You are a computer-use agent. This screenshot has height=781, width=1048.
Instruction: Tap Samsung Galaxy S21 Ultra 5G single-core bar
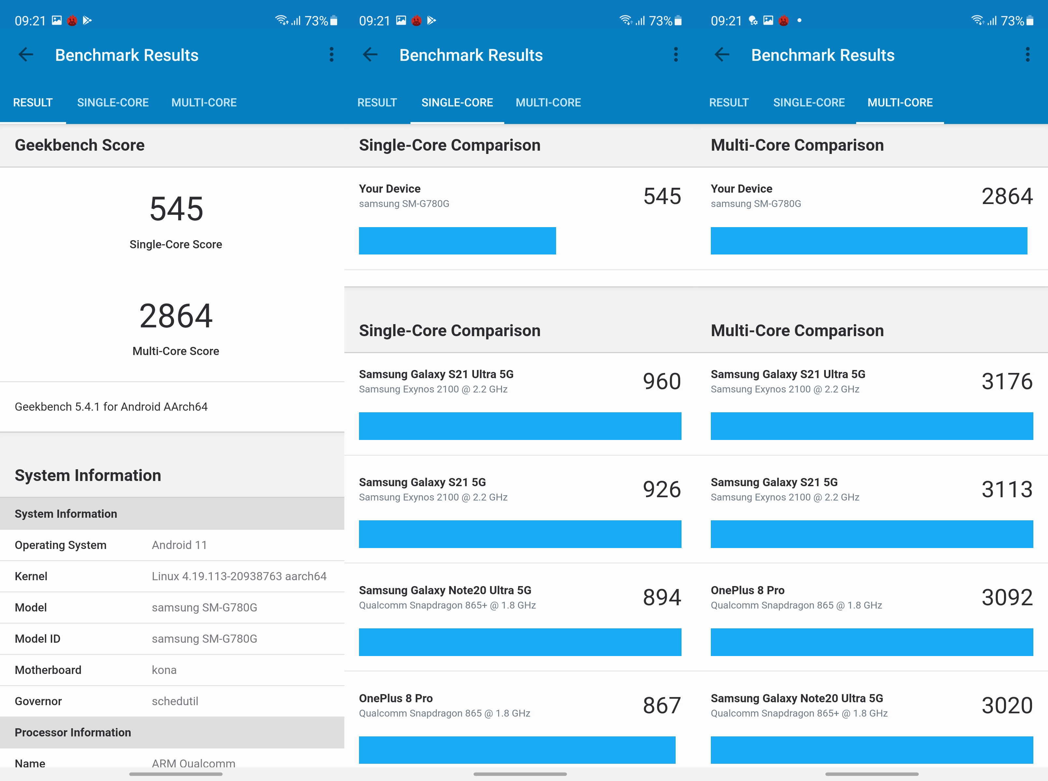pyautogui.click(x=520, y=426)
